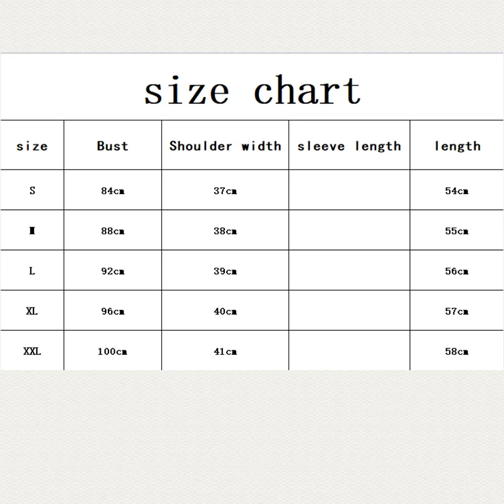
Task: Click the 37cm shoulder width cell
Action: (226, 191)
